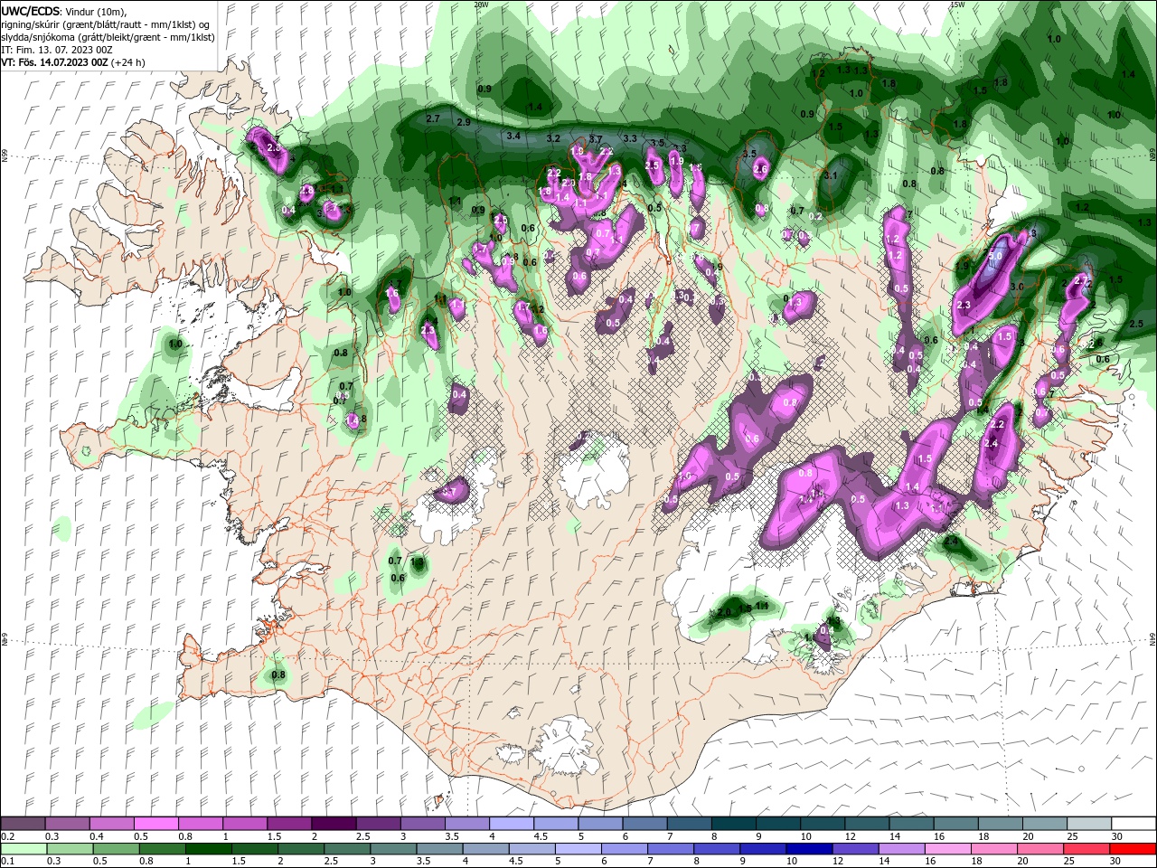1157x868 pixels.
Task: Click the '4.5' label in bottom legend row
Action: tap(516, 861)
